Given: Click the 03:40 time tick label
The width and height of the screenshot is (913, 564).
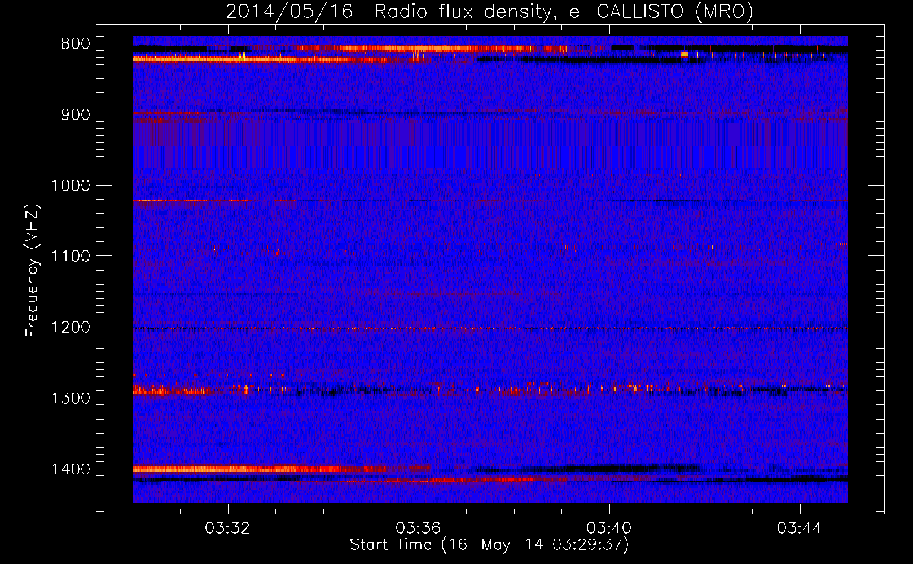Looking at the screenshot, I should 609,528.
